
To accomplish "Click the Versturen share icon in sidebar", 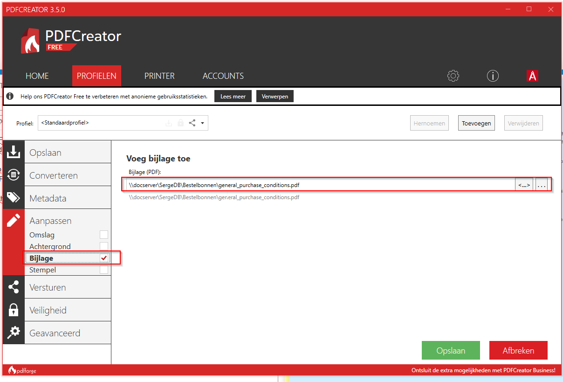I will [x=14, y=287].
